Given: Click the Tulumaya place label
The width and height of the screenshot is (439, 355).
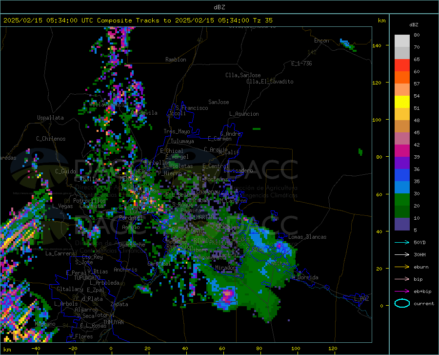Looking at the screenshot, I should (x=182, y=141).
